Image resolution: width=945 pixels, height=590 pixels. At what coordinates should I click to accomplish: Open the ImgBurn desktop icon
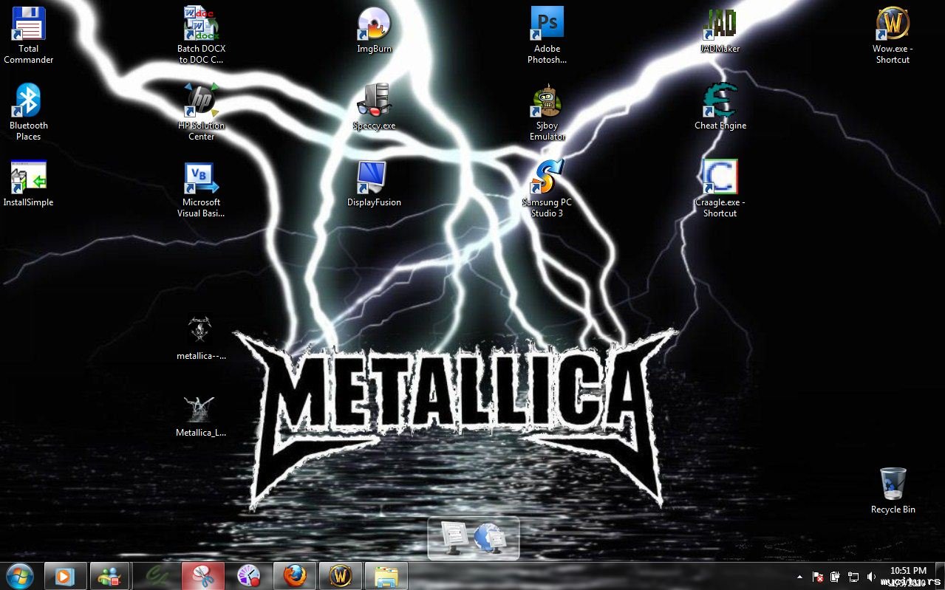click(x=374, y=30)
